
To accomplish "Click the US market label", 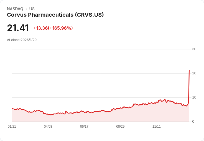I will (32, 9).
